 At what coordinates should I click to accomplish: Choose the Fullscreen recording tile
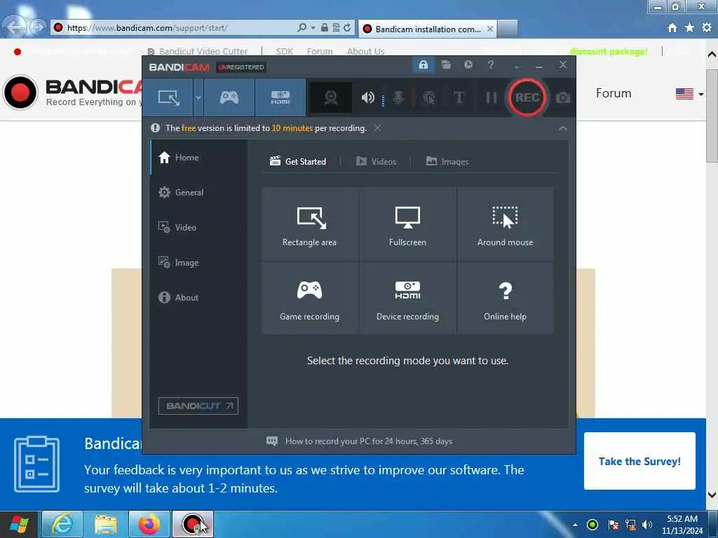click(x=407, y=224)
